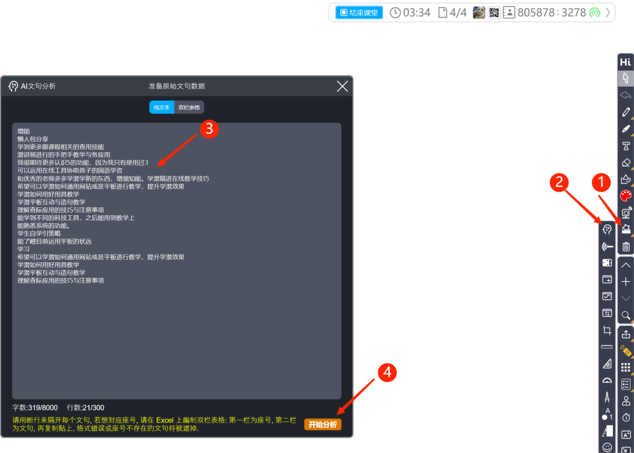This screenshot has height=453, width=634.
Task: Select the pen drawing tool
Action: 625,112
